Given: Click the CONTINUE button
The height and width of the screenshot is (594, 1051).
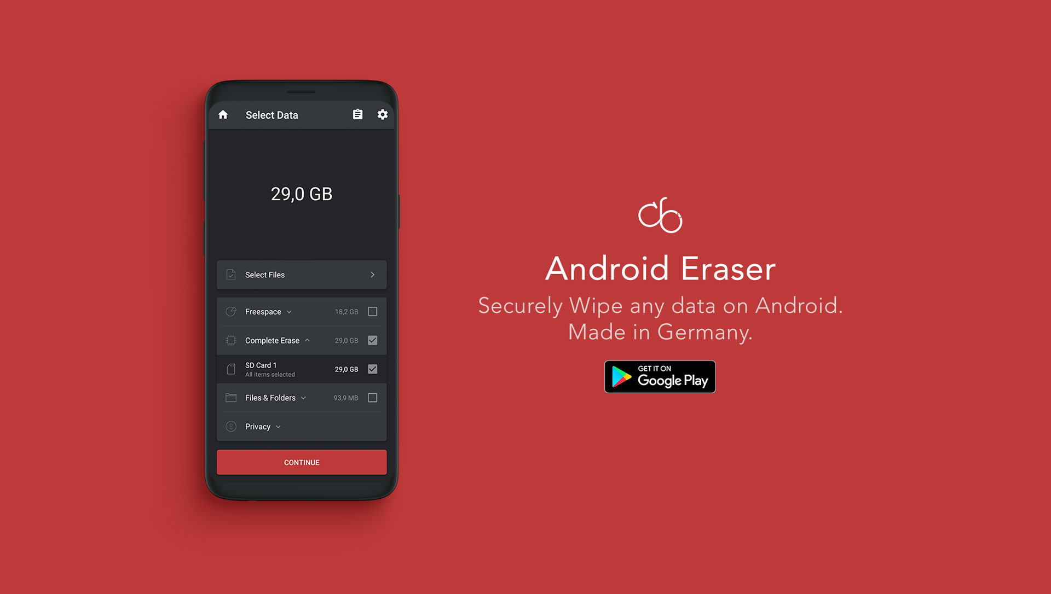Looking at the screenshot, I should click(301, 462).
